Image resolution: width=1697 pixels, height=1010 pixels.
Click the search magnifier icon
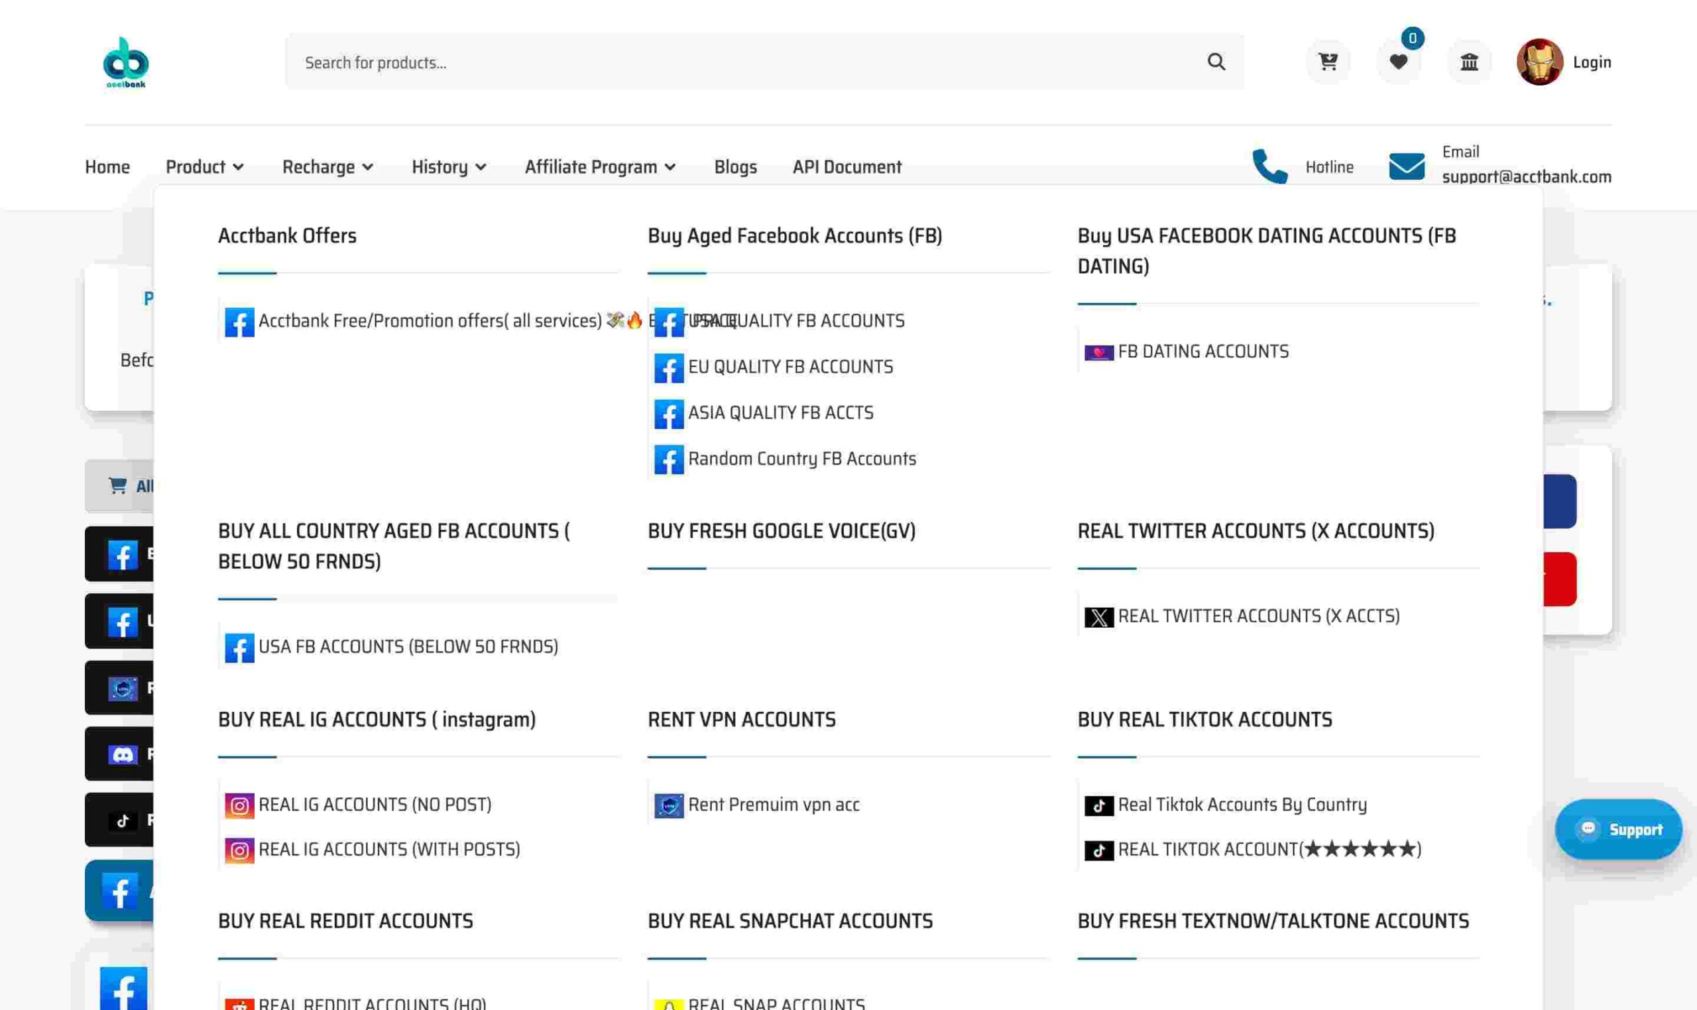point(1216,62)
